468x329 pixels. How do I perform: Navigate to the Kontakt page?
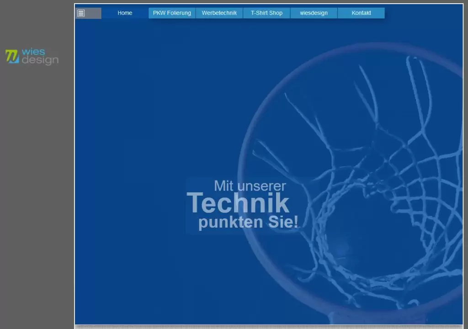coord(361,13)
